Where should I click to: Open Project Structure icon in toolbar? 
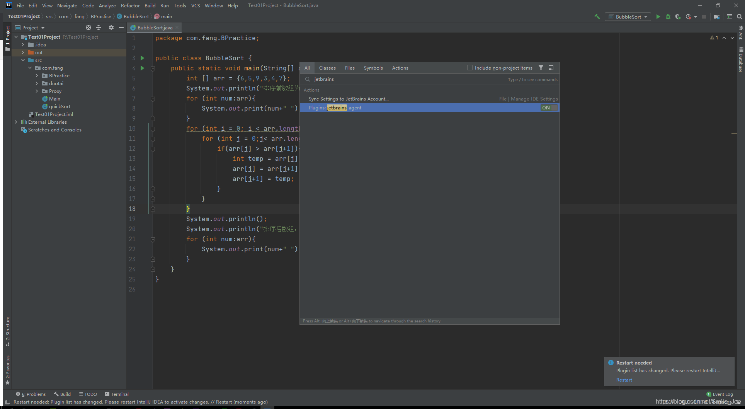(717, 17)
